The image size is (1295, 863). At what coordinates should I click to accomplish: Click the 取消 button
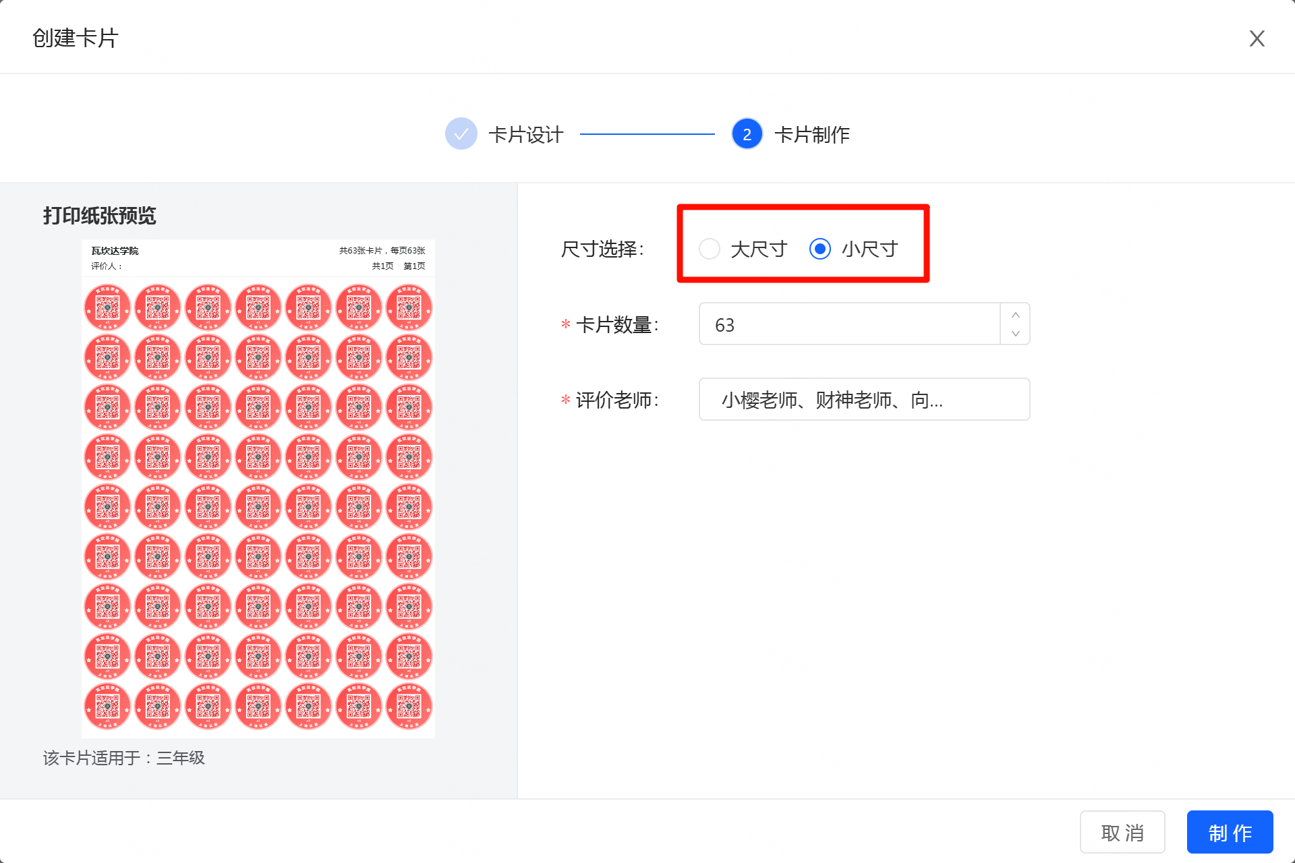(1122, 833)
